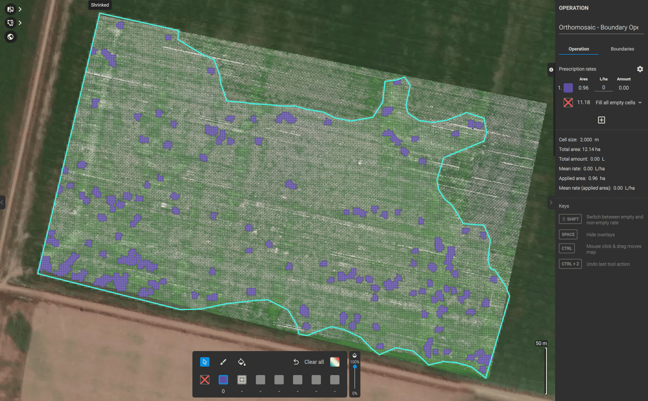Open the Fill all empty cells dropdown
Image resolution: width=648 pixels, height=401 pixels.
tap(618, 102)
